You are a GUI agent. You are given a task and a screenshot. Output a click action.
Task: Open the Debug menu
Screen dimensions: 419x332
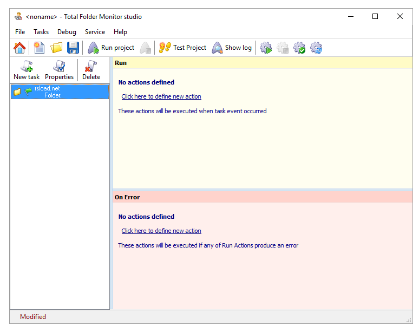click(x=67, y=32)
